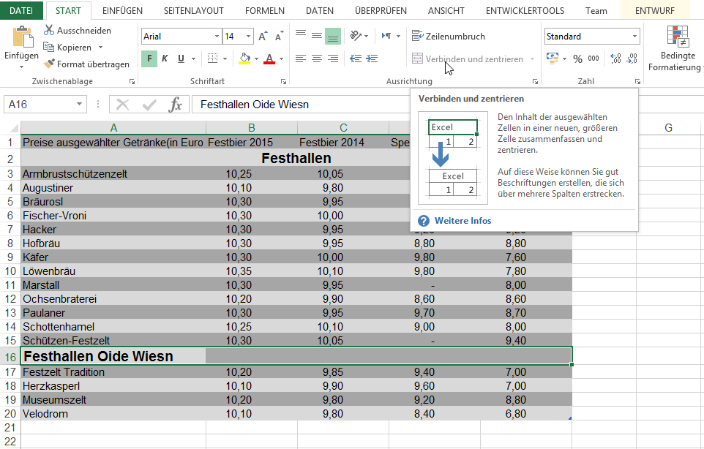The image size is (704, 449).
Task: Center text horizontally in cell
Action: tap(317, 59)
